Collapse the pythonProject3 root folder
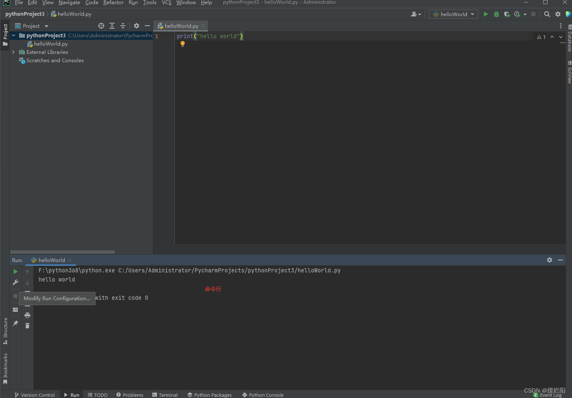 tap(14, 36)
